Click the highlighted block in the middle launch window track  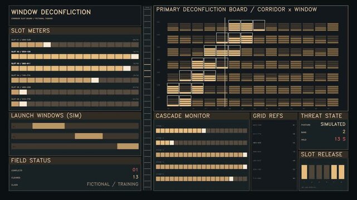[x=89, y=136]
